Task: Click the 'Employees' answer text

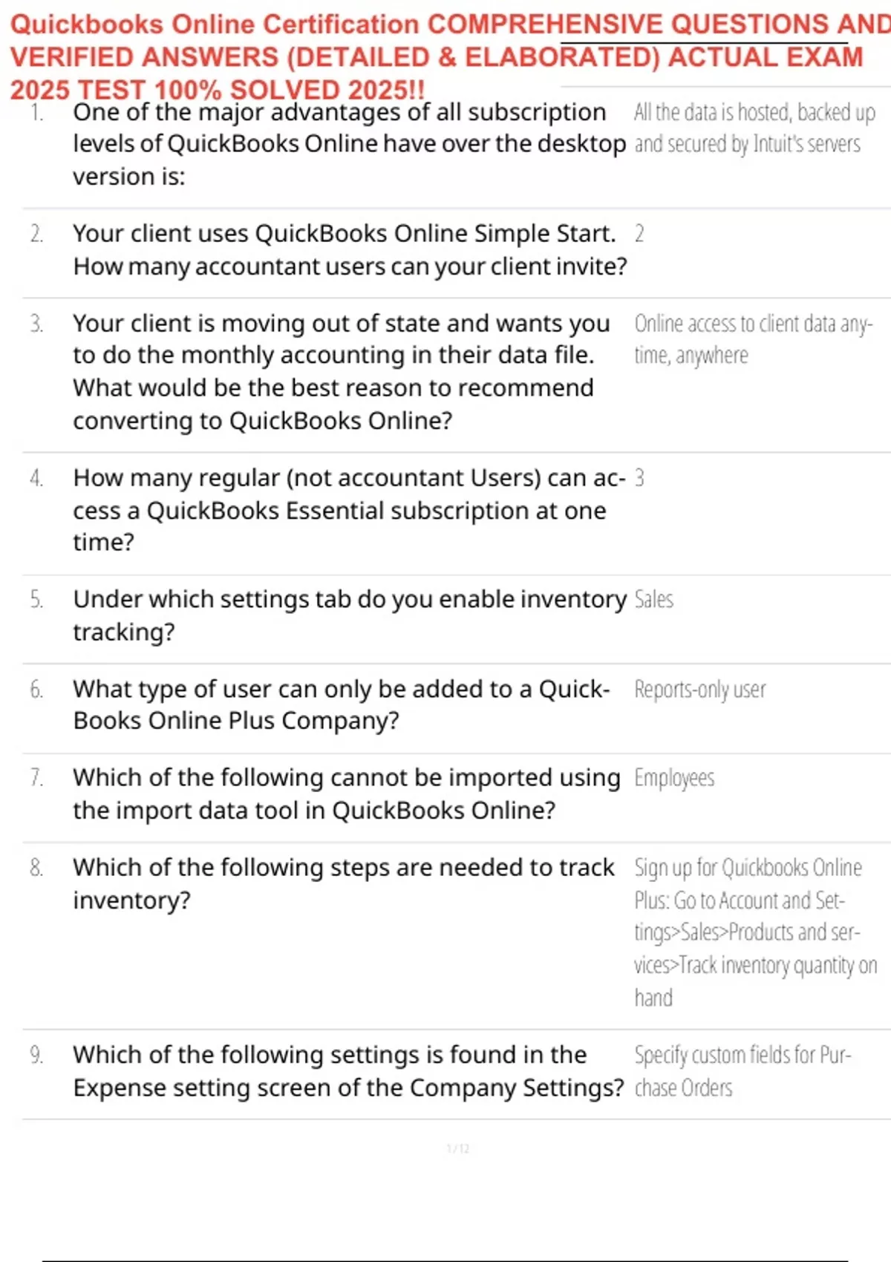Action: pos(674,778)
